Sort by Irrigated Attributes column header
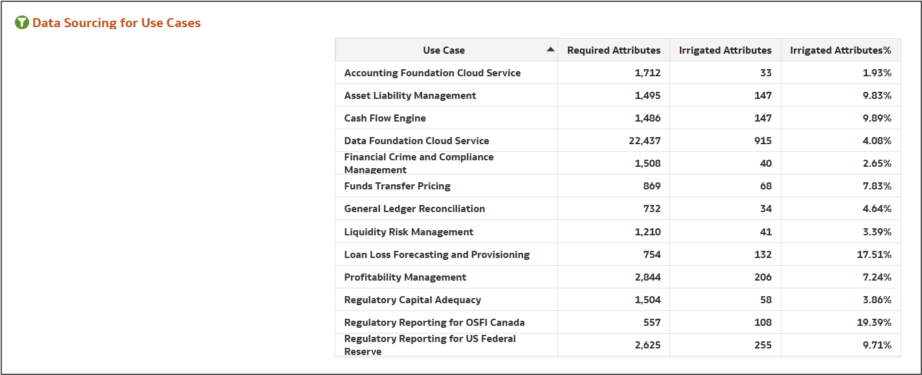This screenshot has height=375, width=922. (x=725, y=50)
